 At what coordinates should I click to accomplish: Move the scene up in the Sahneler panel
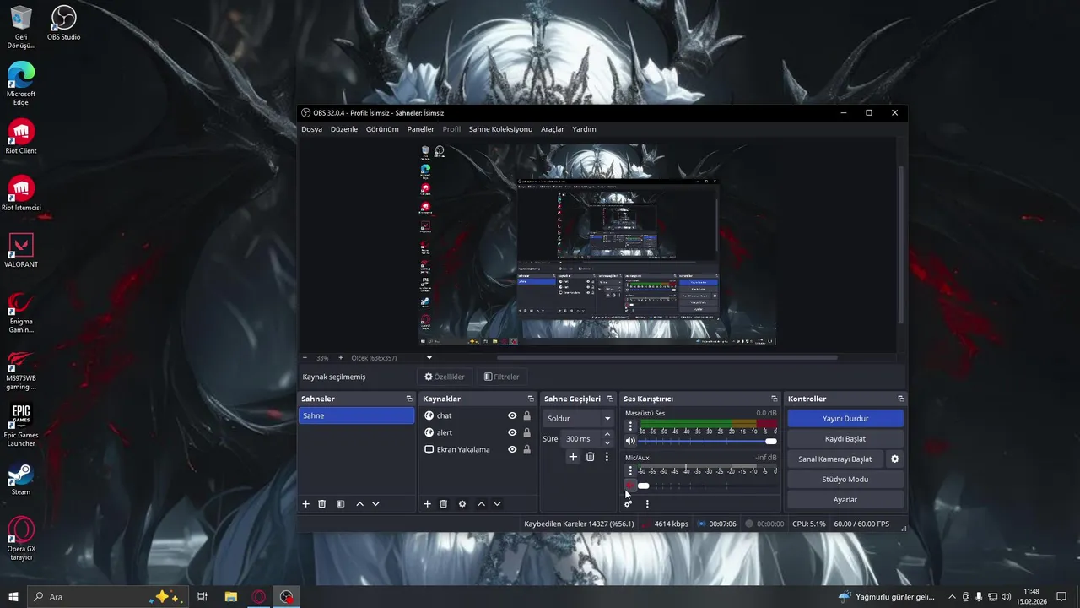pyautogui.click(x=359, y=504)
